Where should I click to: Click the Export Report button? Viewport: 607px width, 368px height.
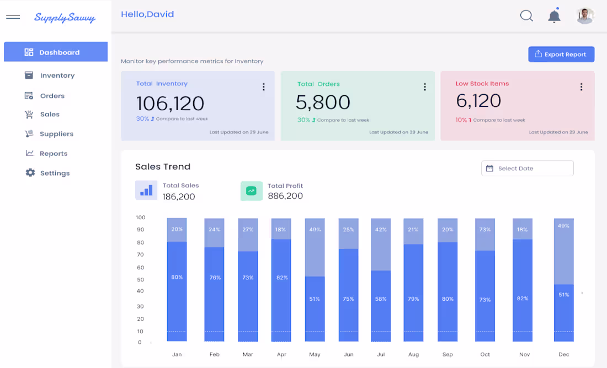pyautogui.click(x=561, y=54)
